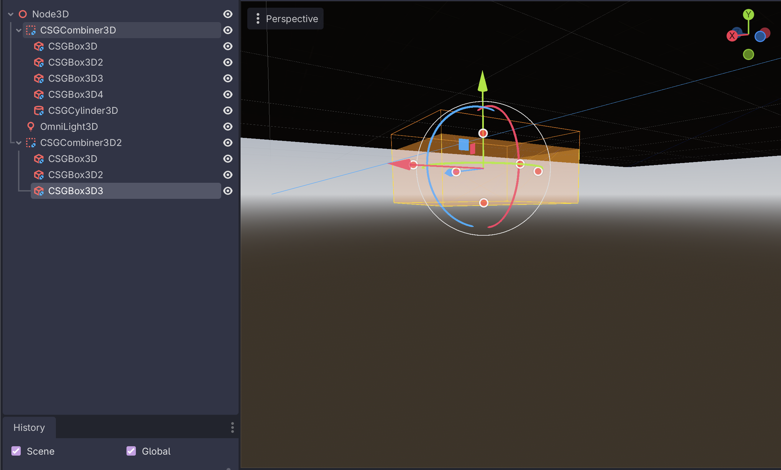Click the OmniLight3D bulb icon
This screenshot has width=781, height=470.
30,127
